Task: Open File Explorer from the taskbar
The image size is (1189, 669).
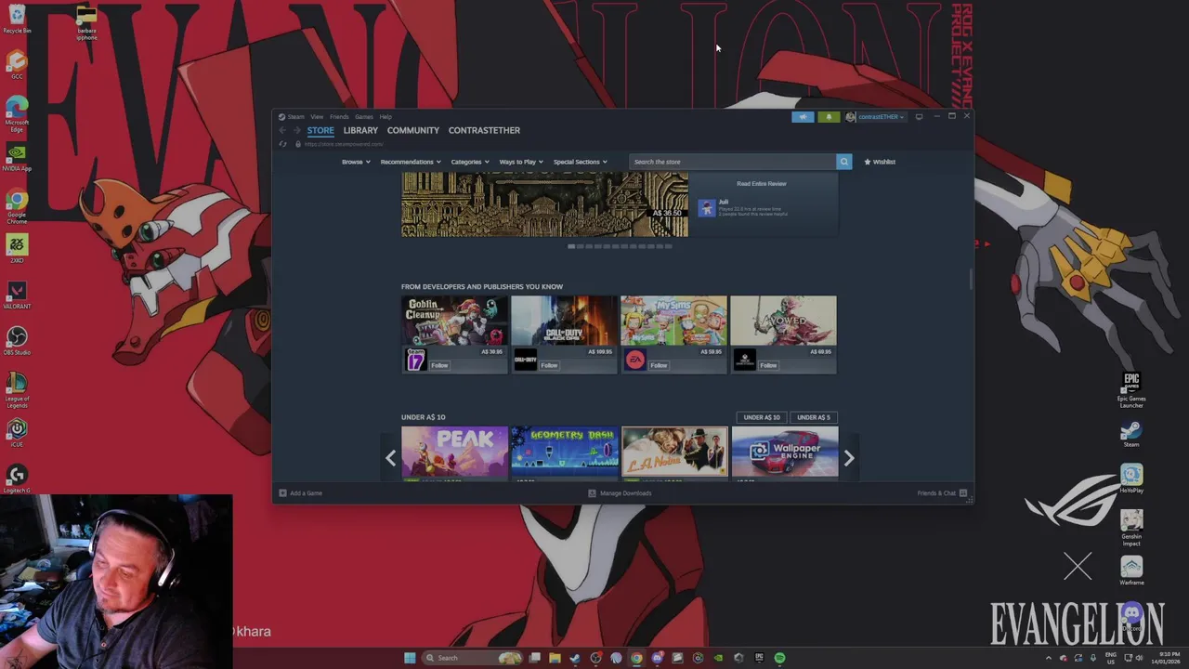Action: click(x=555, y=658)
